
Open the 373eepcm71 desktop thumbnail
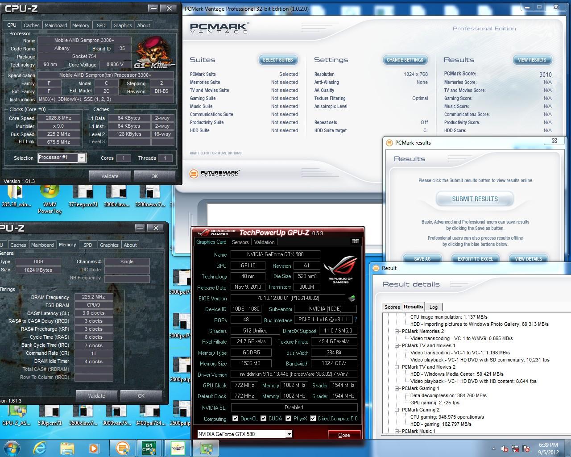[83, 196]
